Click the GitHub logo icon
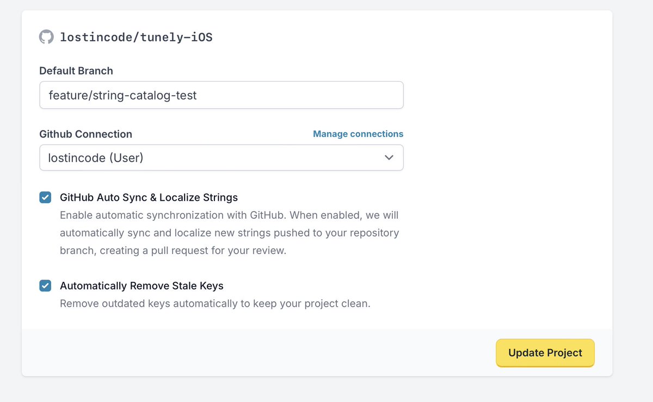The height and width of the screenshot is (402, 653). 46,37
